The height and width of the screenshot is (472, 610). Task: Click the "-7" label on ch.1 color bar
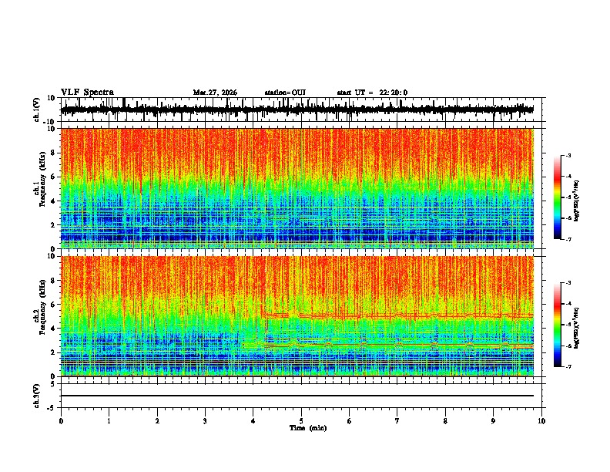568,239
